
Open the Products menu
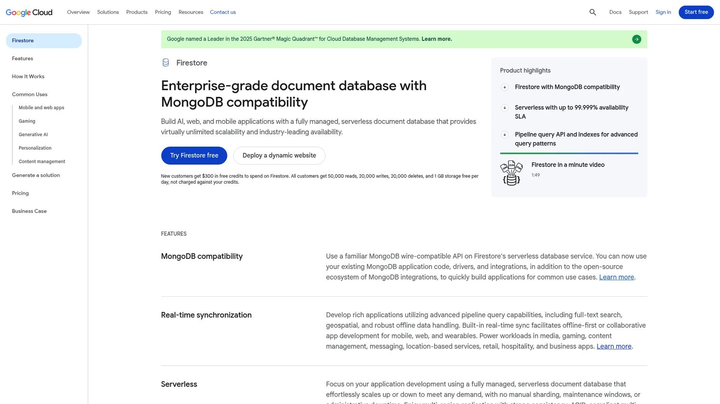pos(137,12)
